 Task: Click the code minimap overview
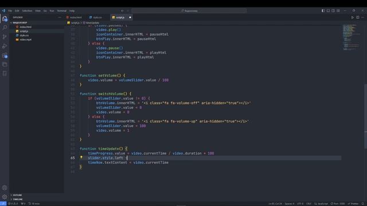pyautogui.click(x=351, y=37)
